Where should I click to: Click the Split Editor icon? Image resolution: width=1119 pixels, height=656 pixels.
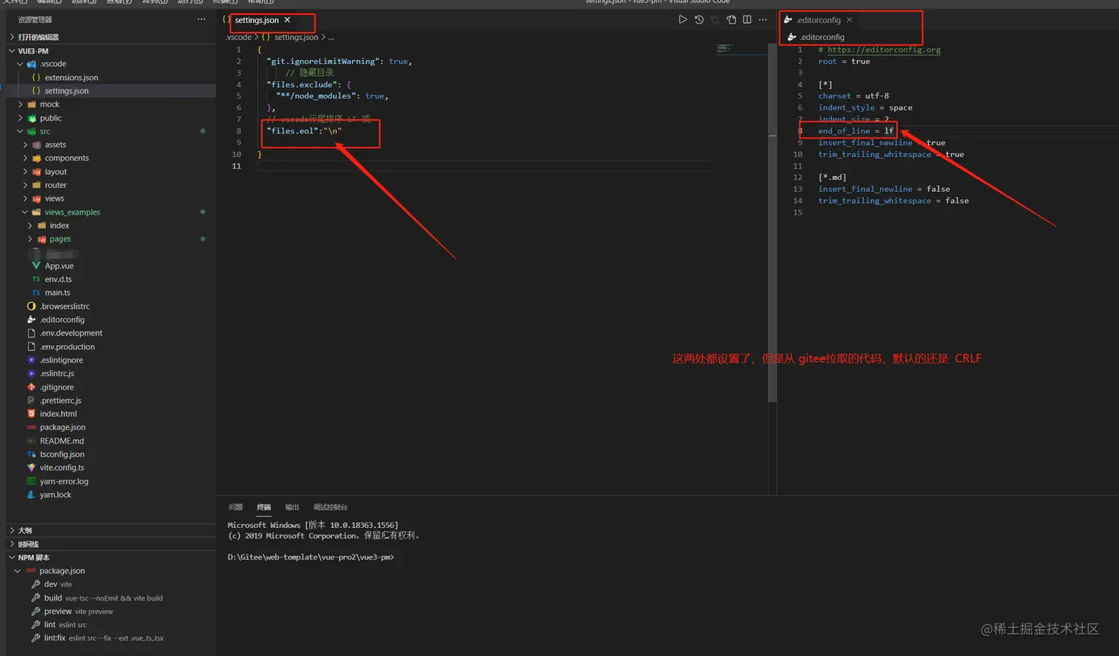coord(747,20)
